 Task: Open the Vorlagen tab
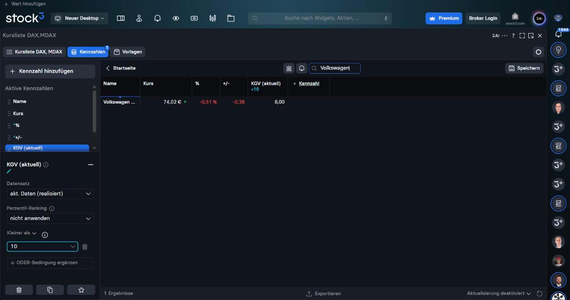click(128, 52)
